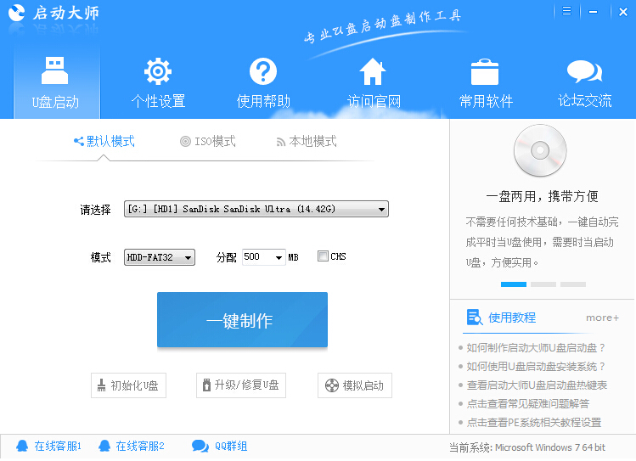This screenshot has height=461, width=636.
Task: Minimize the 启动大师 window
Action: click(593, 12)
